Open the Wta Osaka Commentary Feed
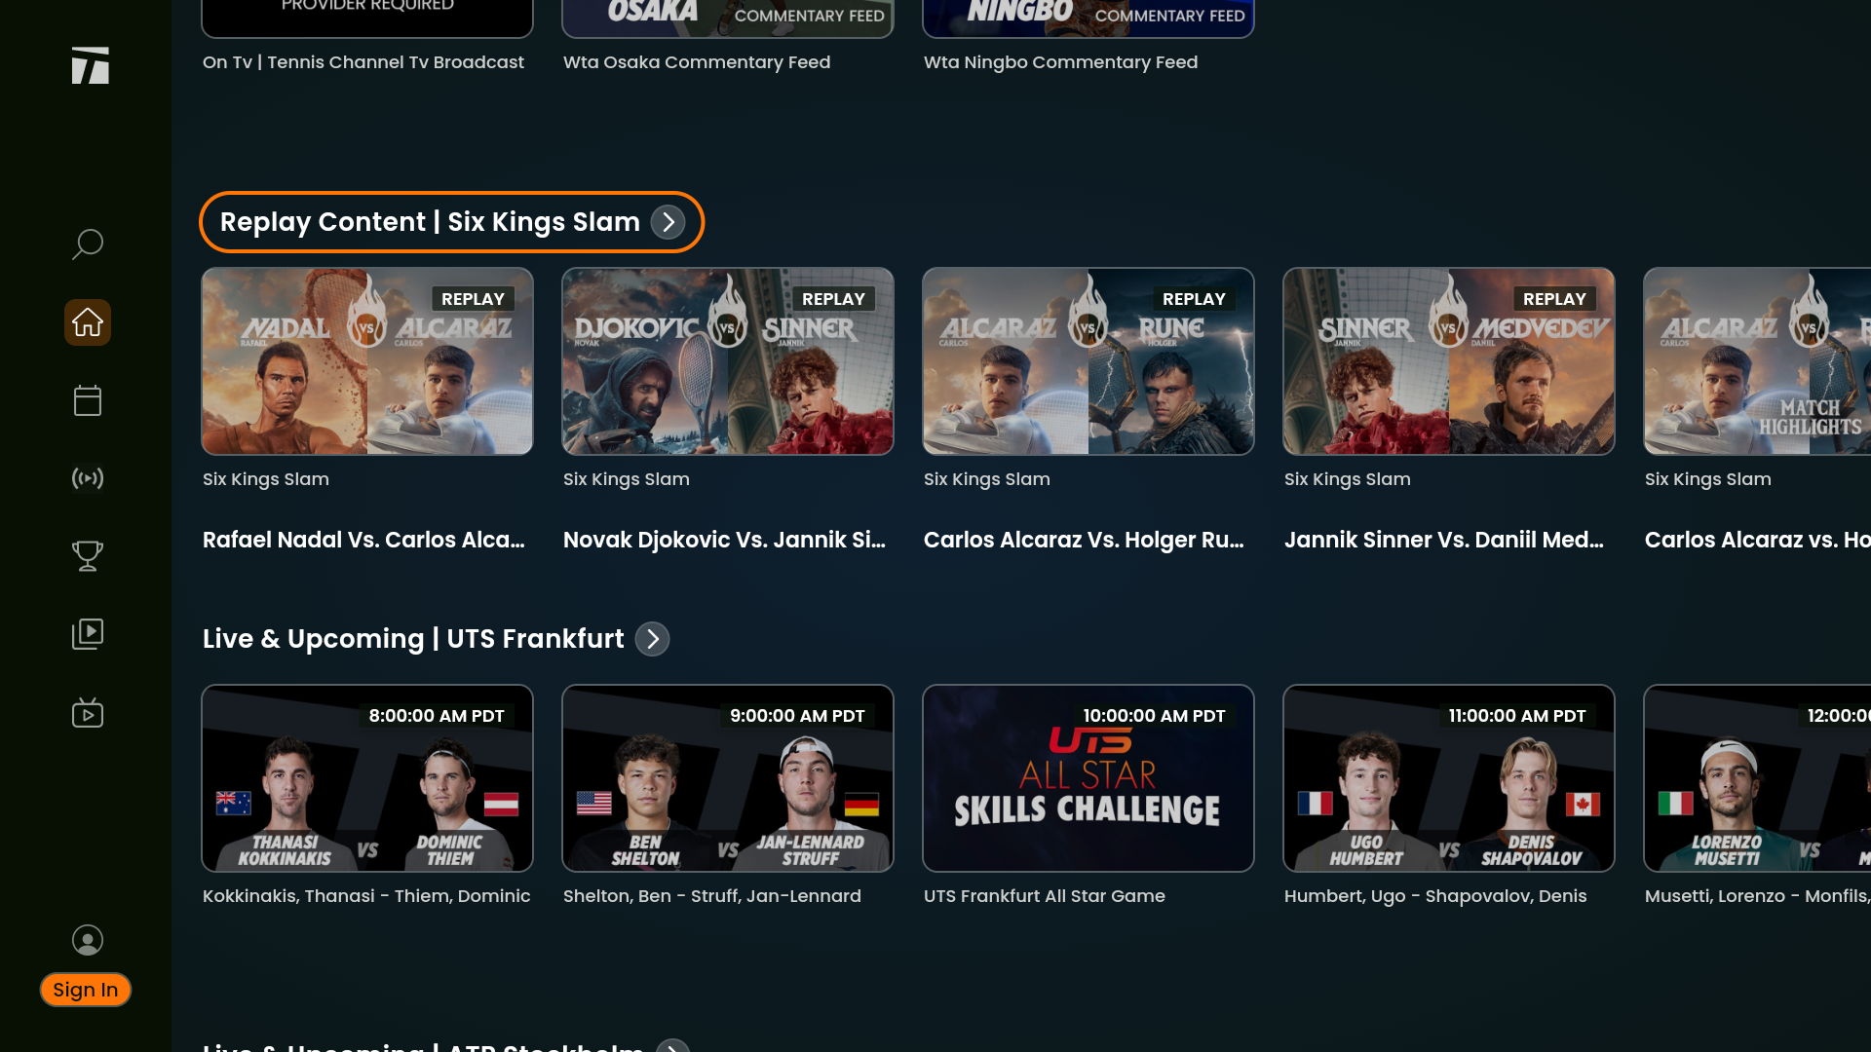 click(x=727, y=19)
